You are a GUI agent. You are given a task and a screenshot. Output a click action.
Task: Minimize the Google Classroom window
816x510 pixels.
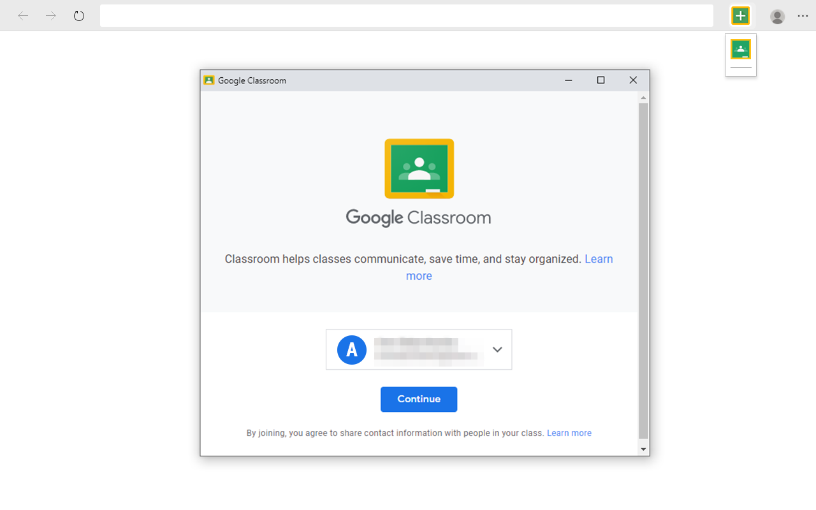tap(569, 80)
